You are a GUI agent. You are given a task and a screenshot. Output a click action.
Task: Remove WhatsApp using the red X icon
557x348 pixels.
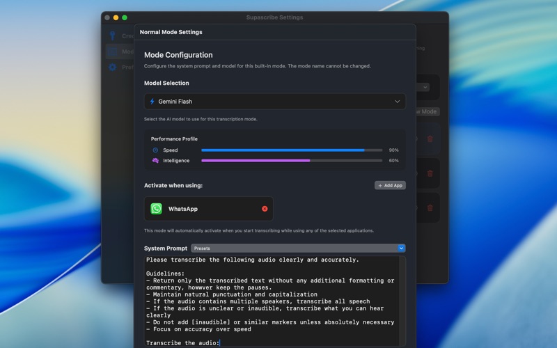265,209
